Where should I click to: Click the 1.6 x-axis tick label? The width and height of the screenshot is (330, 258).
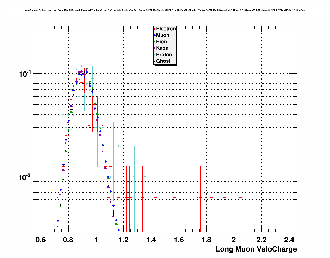pos(179,240)
